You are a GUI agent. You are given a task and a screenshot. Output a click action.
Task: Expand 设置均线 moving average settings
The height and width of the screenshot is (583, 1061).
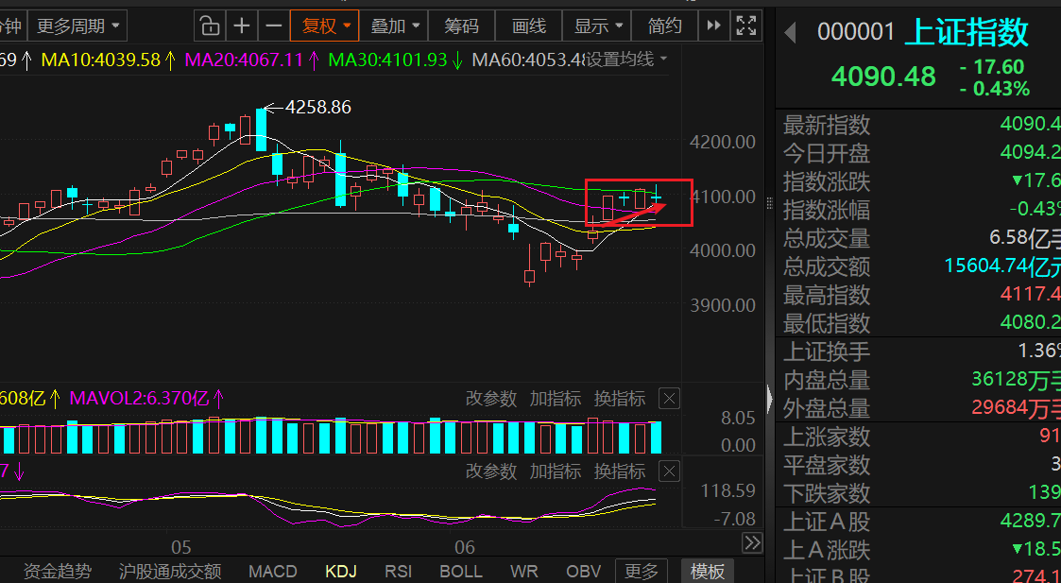[625, 60]
